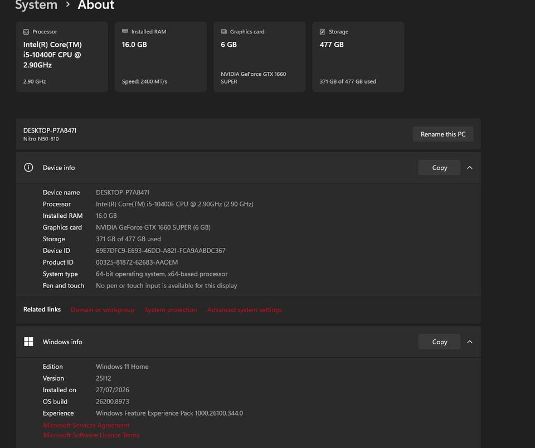Select the 477 GB storage card value
The width and height of the screenshot is (535, 448).
[332, 45]
